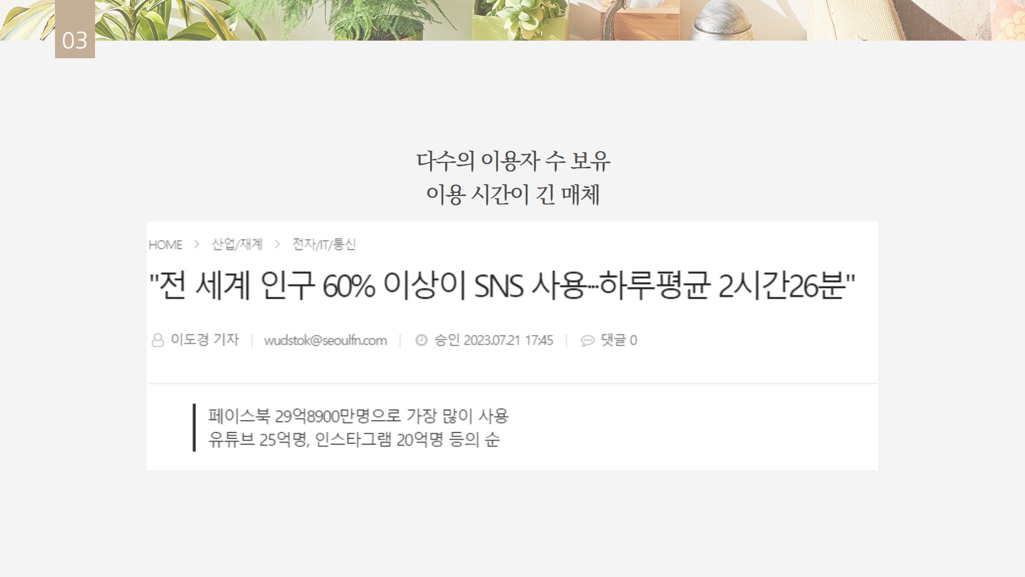
Task: Click the vertical quote bar beside the summary
Action: coord(194,427)
